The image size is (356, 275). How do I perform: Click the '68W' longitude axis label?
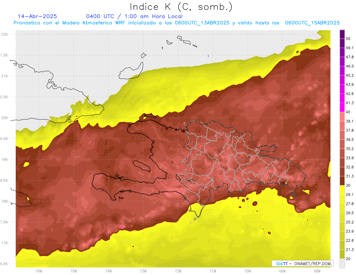[x=317, y=271]
